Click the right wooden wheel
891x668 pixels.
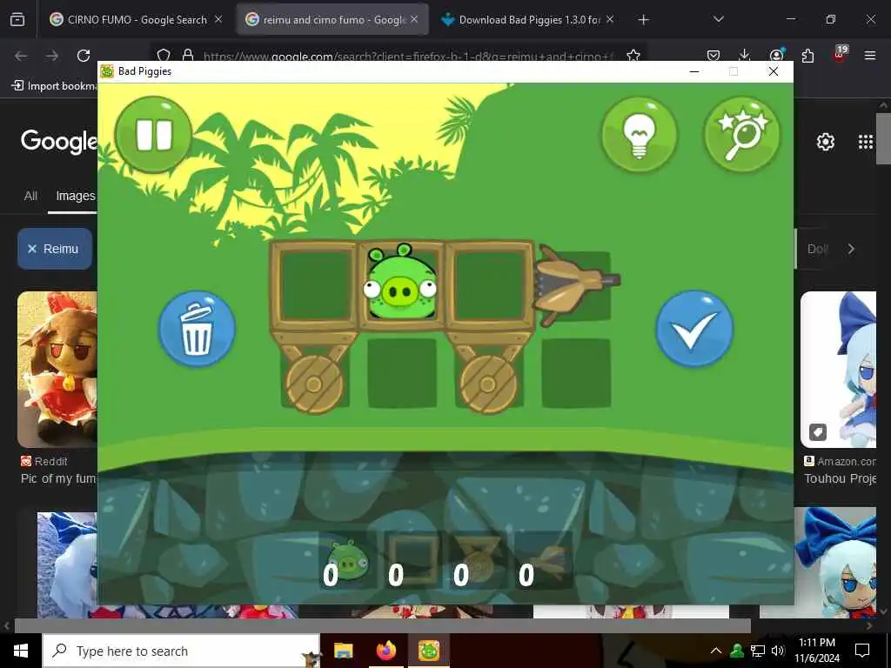[487, 384]
